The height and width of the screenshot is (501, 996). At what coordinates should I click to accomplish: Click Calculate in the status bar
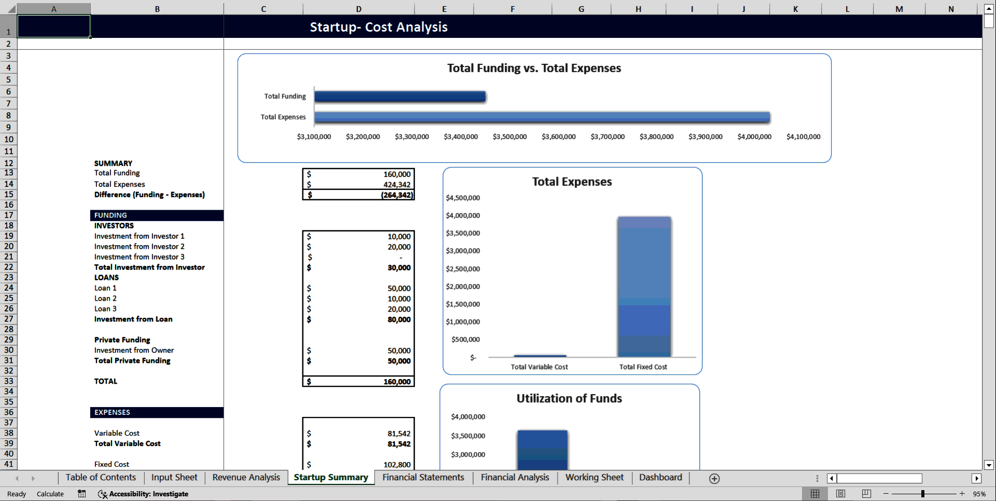(x=50, y=494)
